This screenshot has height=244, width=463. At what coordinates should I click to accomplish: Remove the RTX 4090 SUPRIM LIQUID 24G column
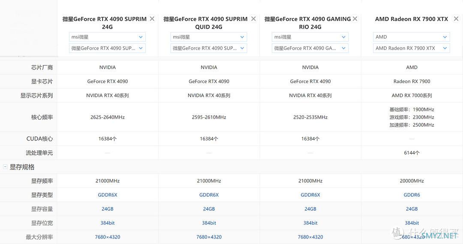point(253,19)
